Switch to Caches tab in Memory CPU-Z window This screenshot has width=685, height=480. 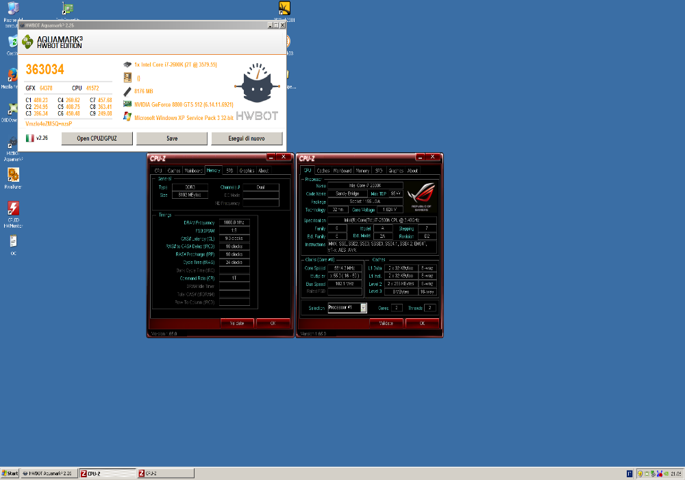174,171
